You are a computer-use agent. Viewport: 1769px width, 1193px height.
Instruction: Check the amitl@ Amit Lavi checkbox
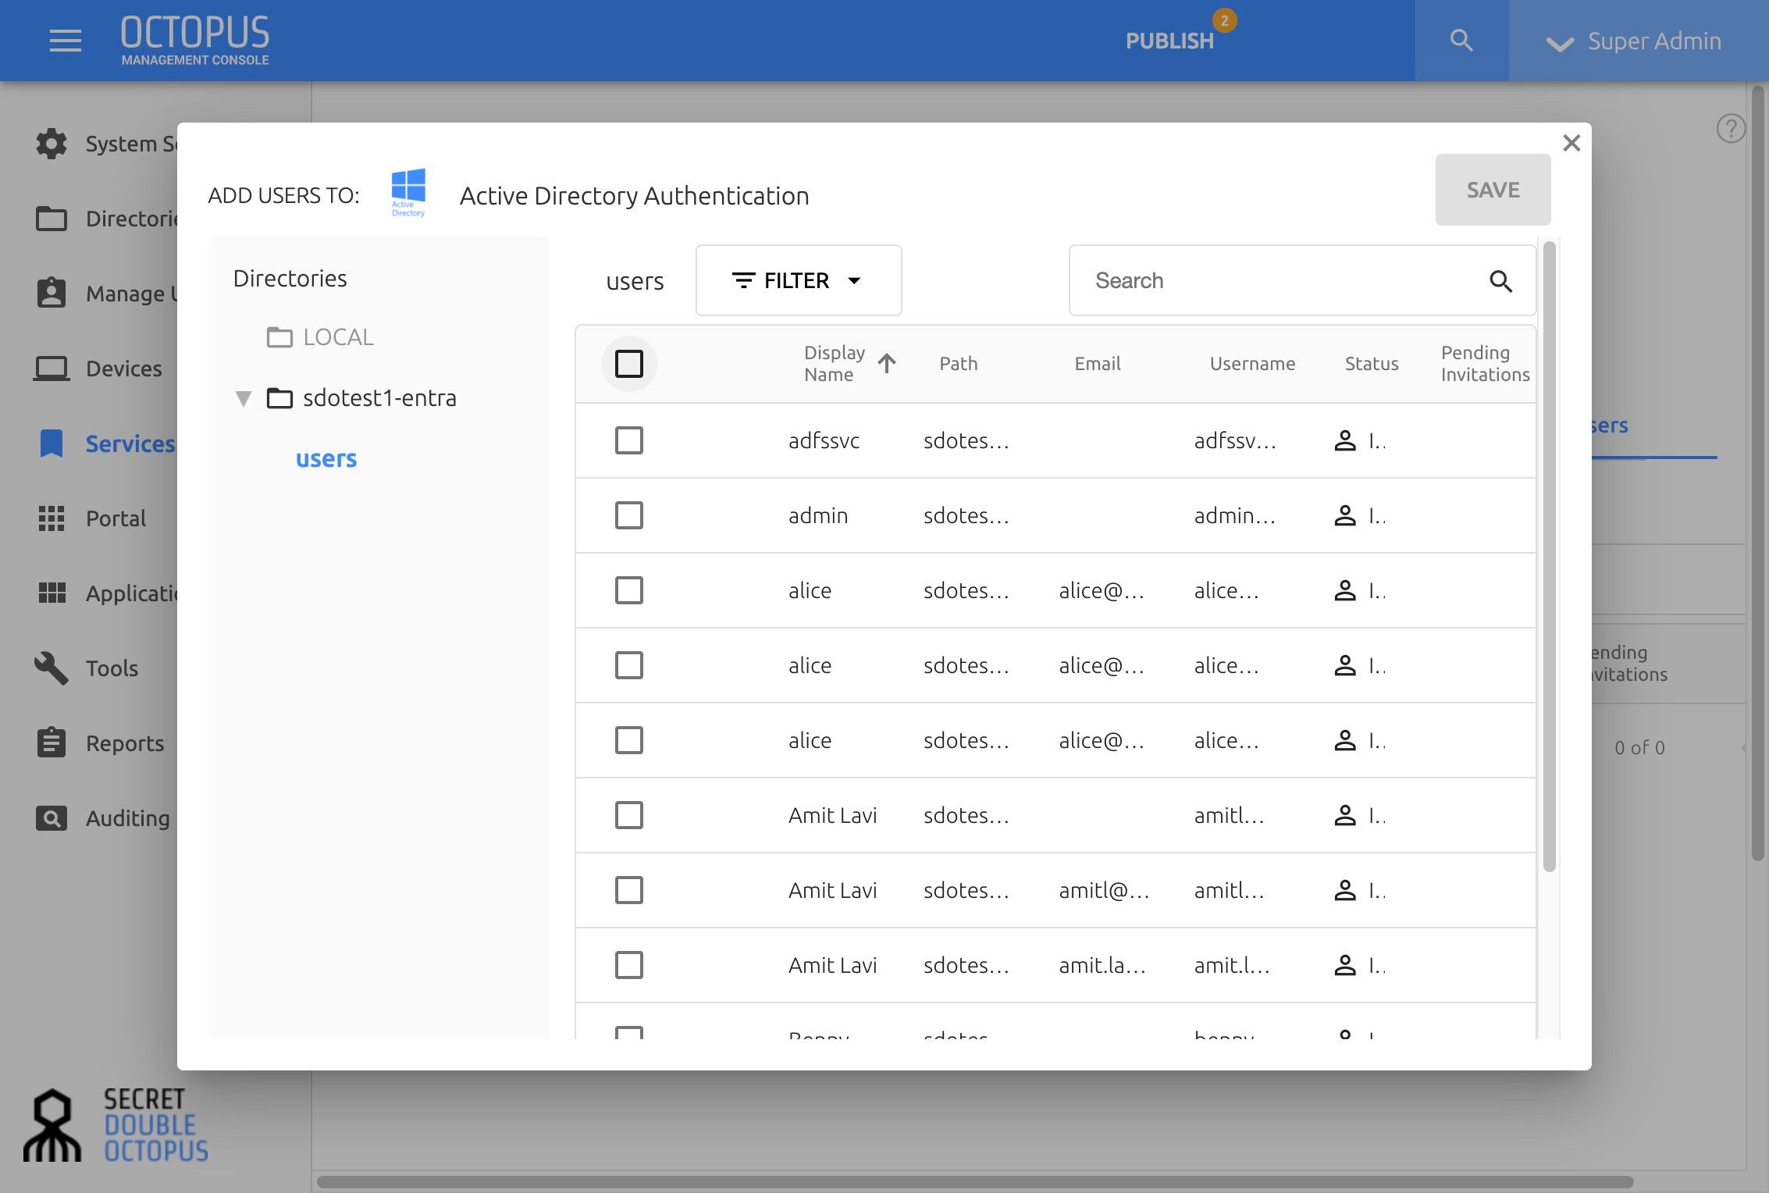click(x=629, y=890)
